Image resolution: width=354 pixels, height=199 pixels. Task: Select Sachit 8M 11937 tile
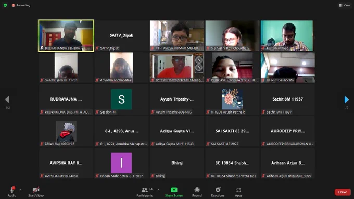point(287,99)
